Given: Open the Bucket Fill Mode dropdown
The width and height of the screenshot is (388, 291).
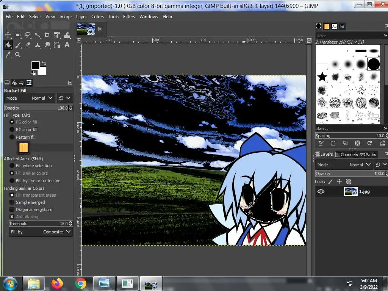Looking at the screenshot, I should (30, 98).
